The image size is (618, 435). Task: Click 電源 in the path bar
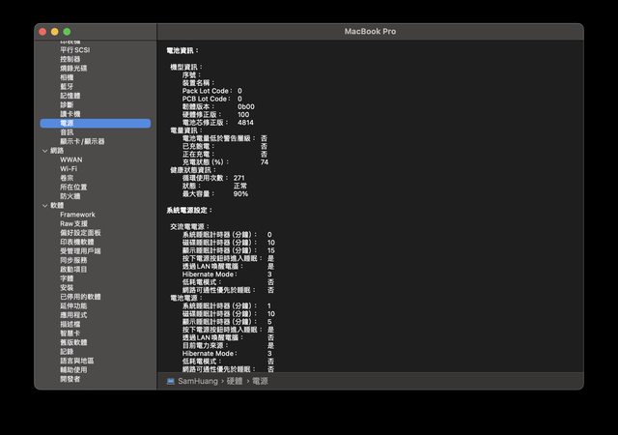(x=260, y=381)
